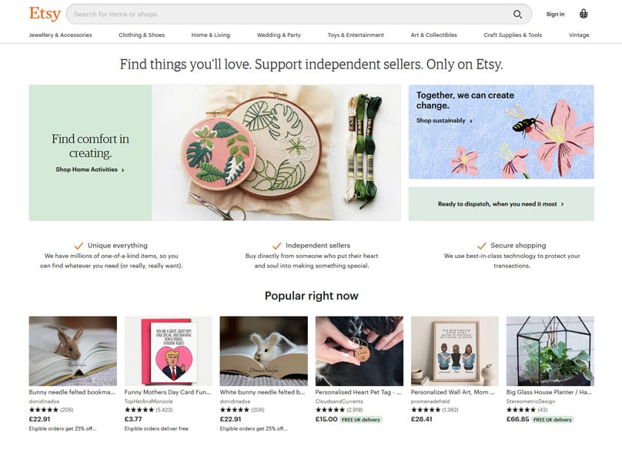The width and height of the screenshot is (622, 466).
Task: Open the shopping basket icon
Action: pos(583,14)
